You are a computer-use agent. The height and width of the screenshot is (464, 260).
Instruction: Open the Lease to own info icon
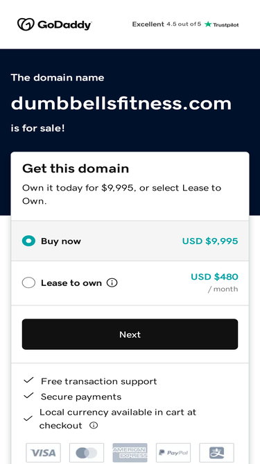[x=112, y=283]
